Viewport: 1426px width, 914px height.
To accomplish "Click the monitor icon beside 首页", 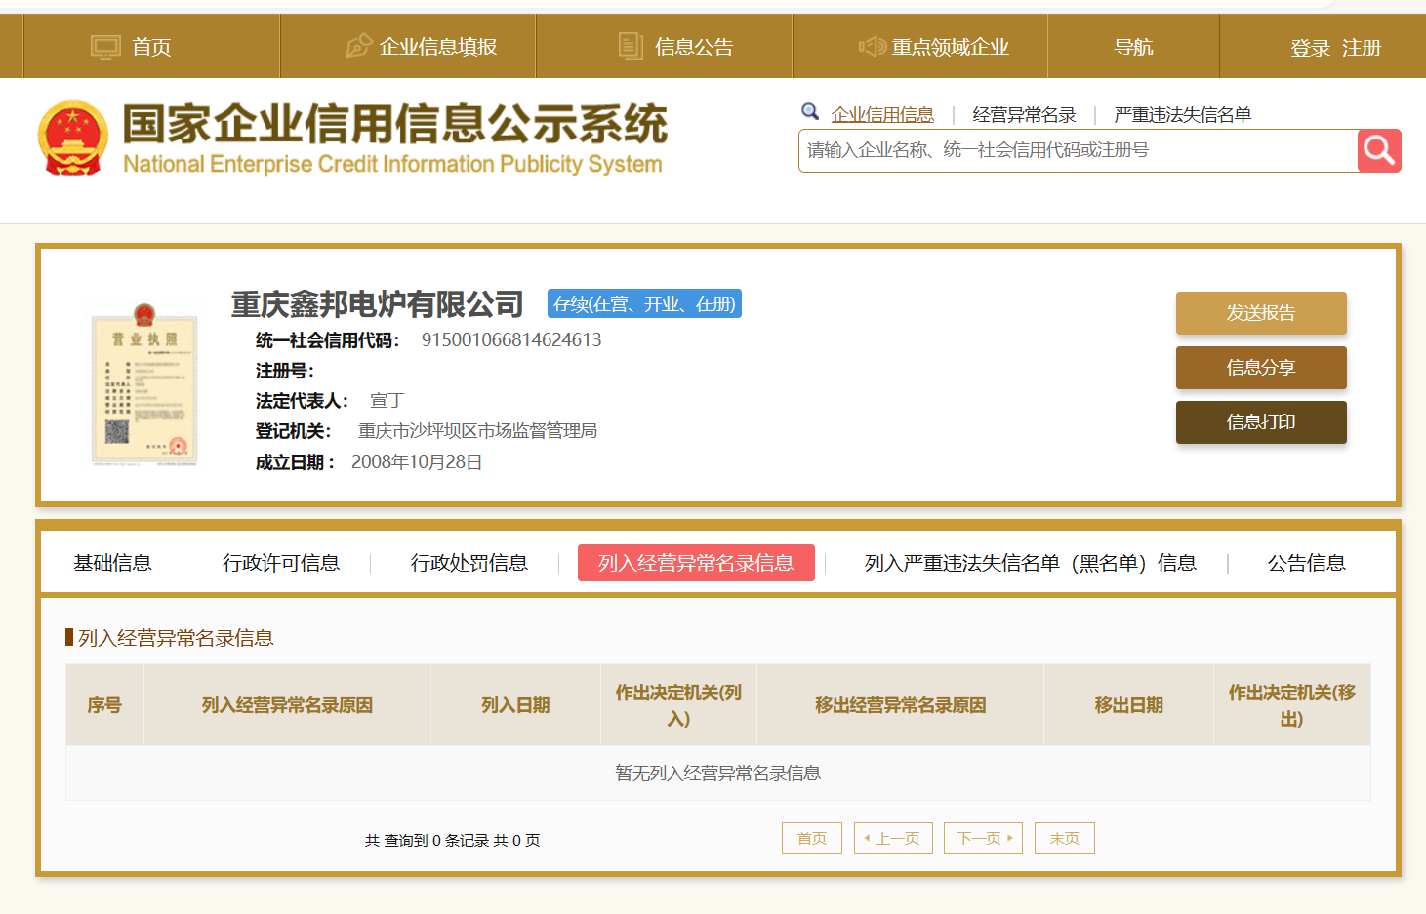I will point(105,47).
